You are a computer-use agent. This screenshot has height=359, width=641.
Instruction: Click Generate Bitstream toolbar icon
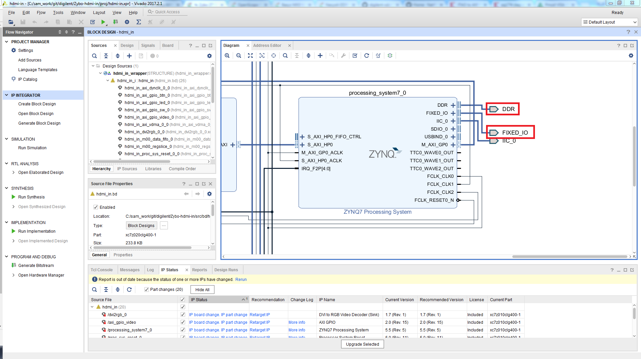115,22
